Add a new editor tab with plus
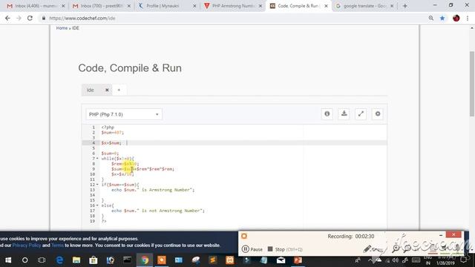 [119, 90]
